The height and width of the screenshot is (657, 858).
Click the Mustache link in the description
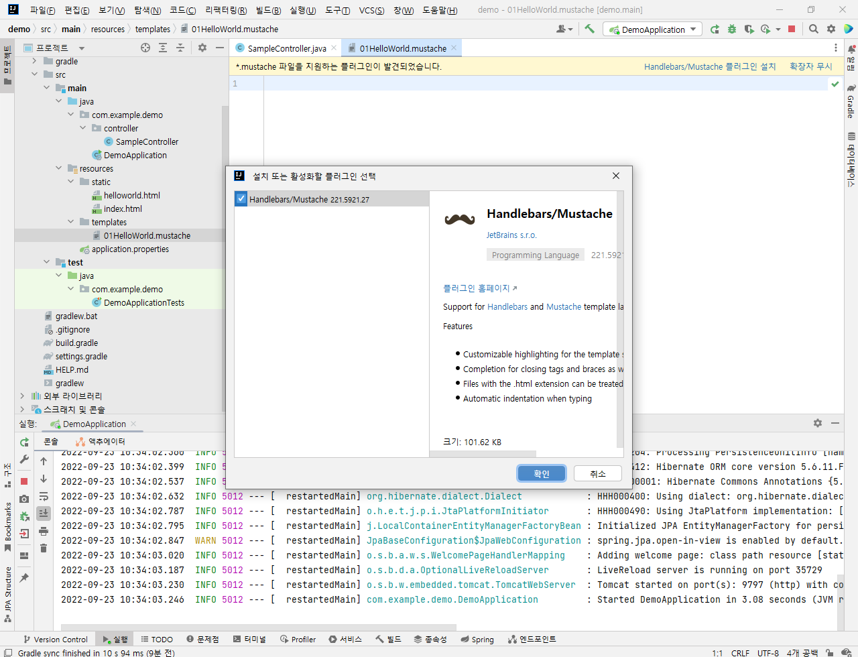click(x=564, y=306)
